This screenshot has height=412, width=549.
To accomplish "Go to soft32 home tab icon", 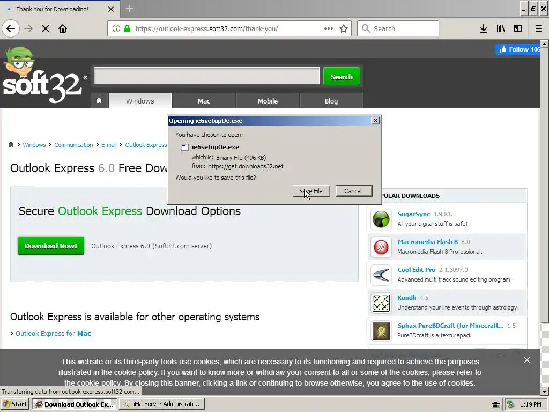I will (x=99, y=100).
